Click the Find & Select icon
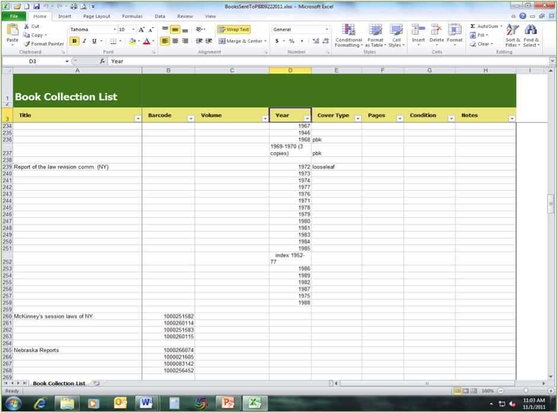This screenshot has height=413, width=558. pyautogui.click(x=531, y=31)
